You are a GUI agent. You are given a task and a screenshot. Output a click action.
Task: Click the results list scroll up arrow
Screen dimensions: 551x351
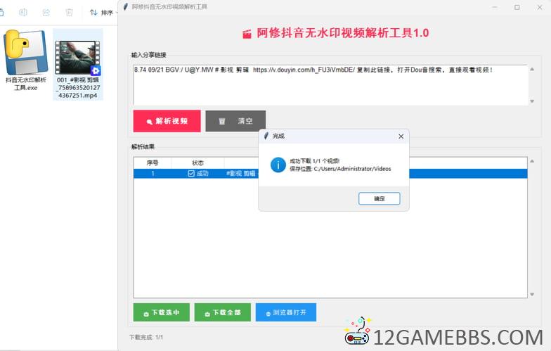pyautogui.click(x=532, y=161)
